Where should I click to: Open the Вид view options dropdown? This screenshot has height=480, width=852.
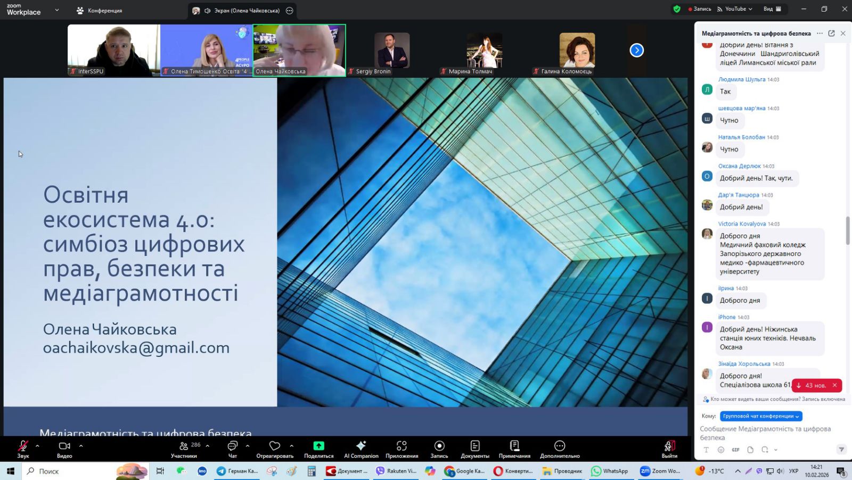pos(772,9)
